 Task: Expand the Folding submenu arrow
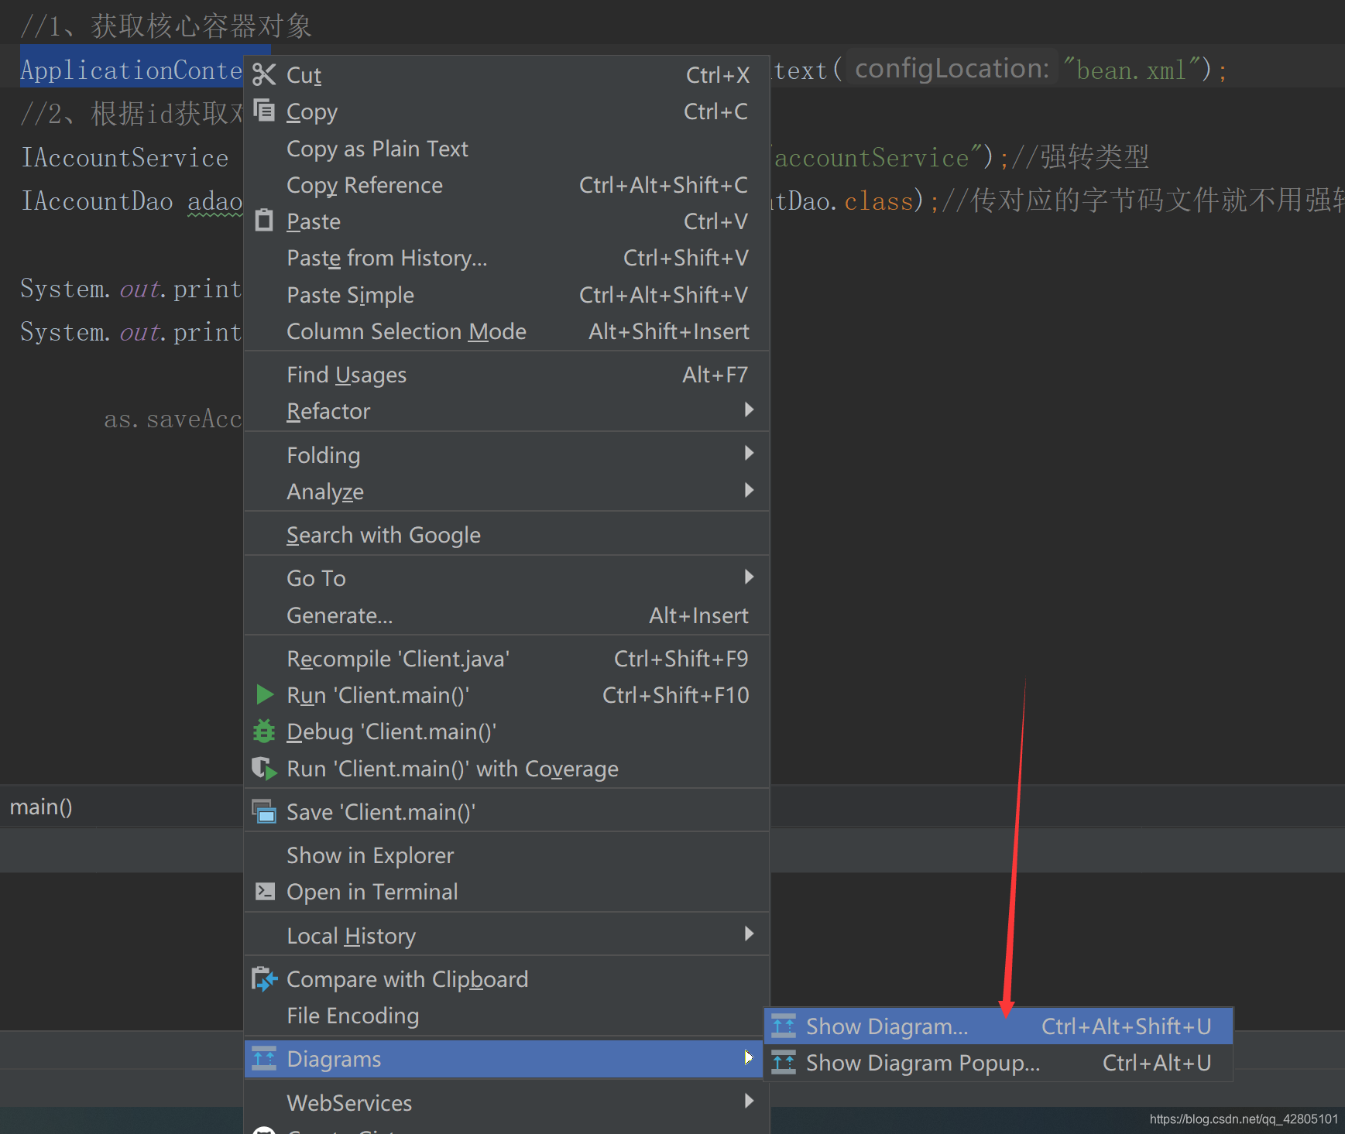[x=749, y=453]
